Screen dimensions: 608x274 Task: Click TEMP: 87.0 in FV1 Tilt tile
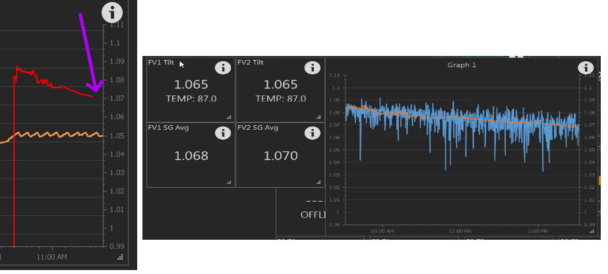191,99
